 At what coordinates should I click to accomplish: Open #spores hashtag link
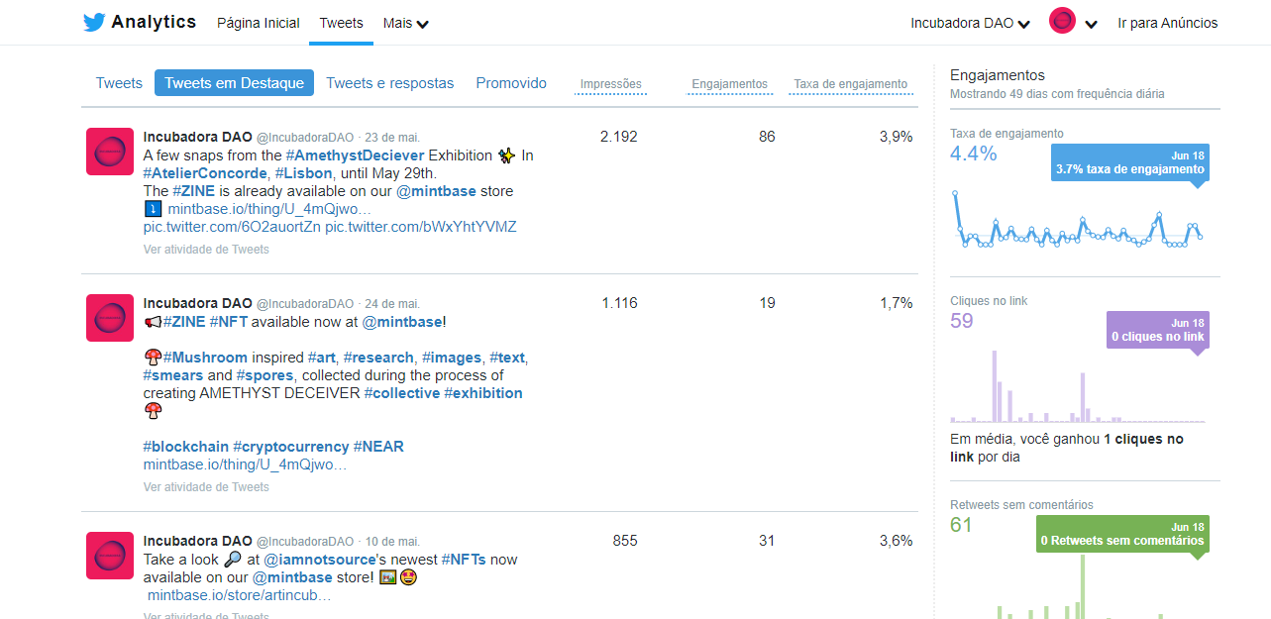point(265,375)
